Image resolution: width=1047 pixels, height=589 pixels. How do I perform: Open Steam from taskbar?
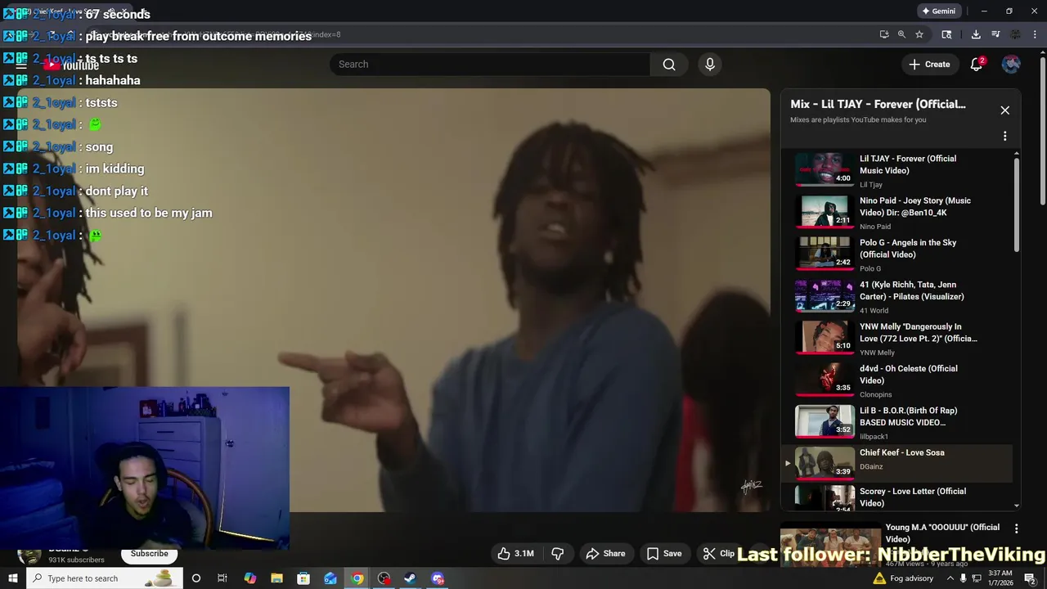click(411, 578)
